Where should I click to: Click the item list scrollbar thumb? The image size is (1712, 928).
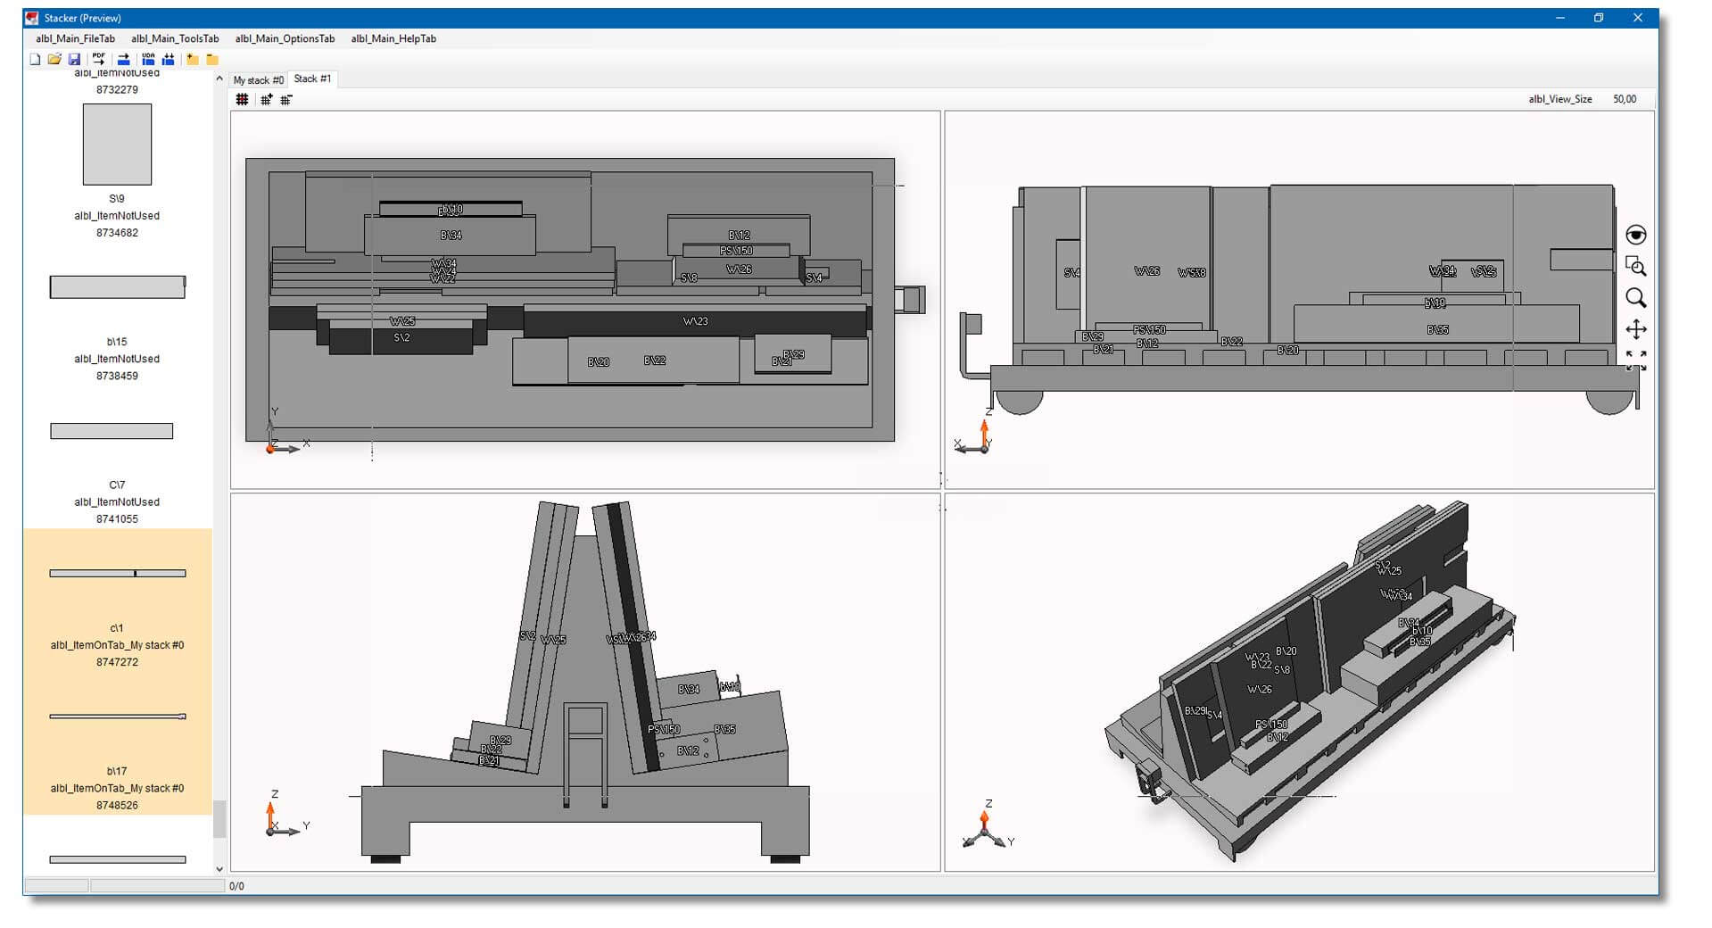219,818
